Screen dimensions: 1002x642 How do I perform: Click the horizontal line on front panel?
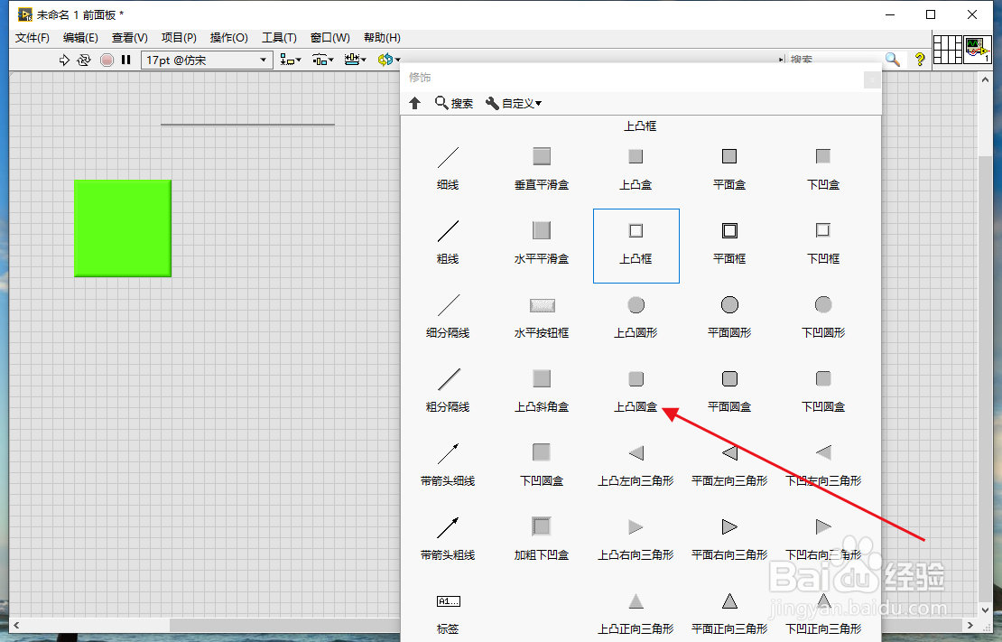click(x=247, y=125)
